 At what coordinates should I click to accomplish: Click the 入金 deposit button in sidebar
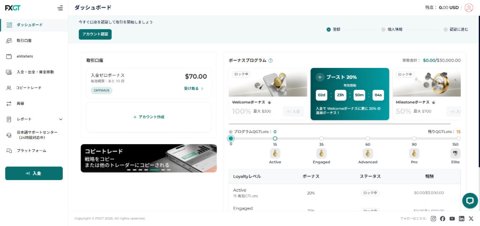click(34, 173)
